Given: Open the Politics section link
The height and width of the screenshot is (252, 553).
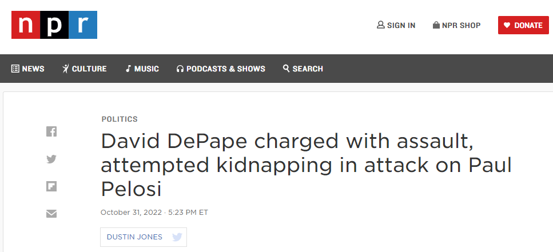Looking at the screenshot, I should (x=120, y=119).
